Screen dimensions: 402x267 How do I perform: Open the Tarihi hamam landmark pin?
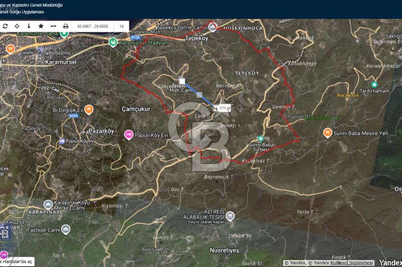click(374, 84)
